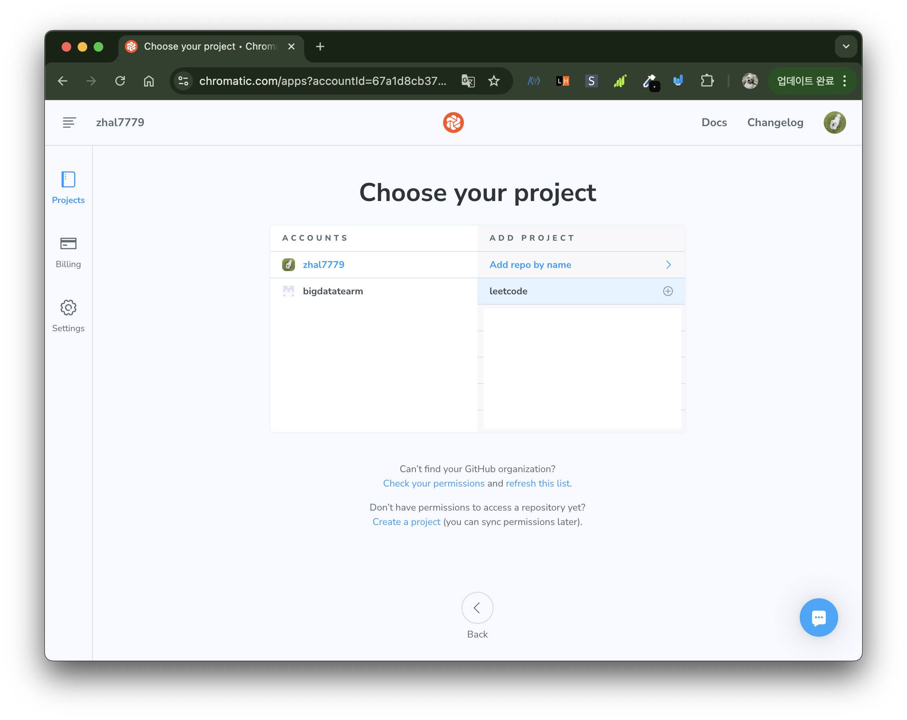
Task: Click the plus icon next to leetcode
Action: [668, 291]
